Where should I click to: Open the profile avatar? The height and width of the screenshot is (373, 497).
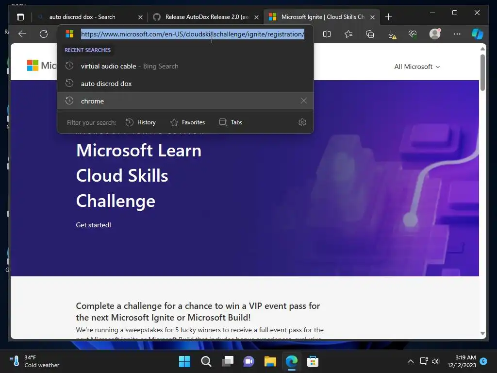pos(435,34)
